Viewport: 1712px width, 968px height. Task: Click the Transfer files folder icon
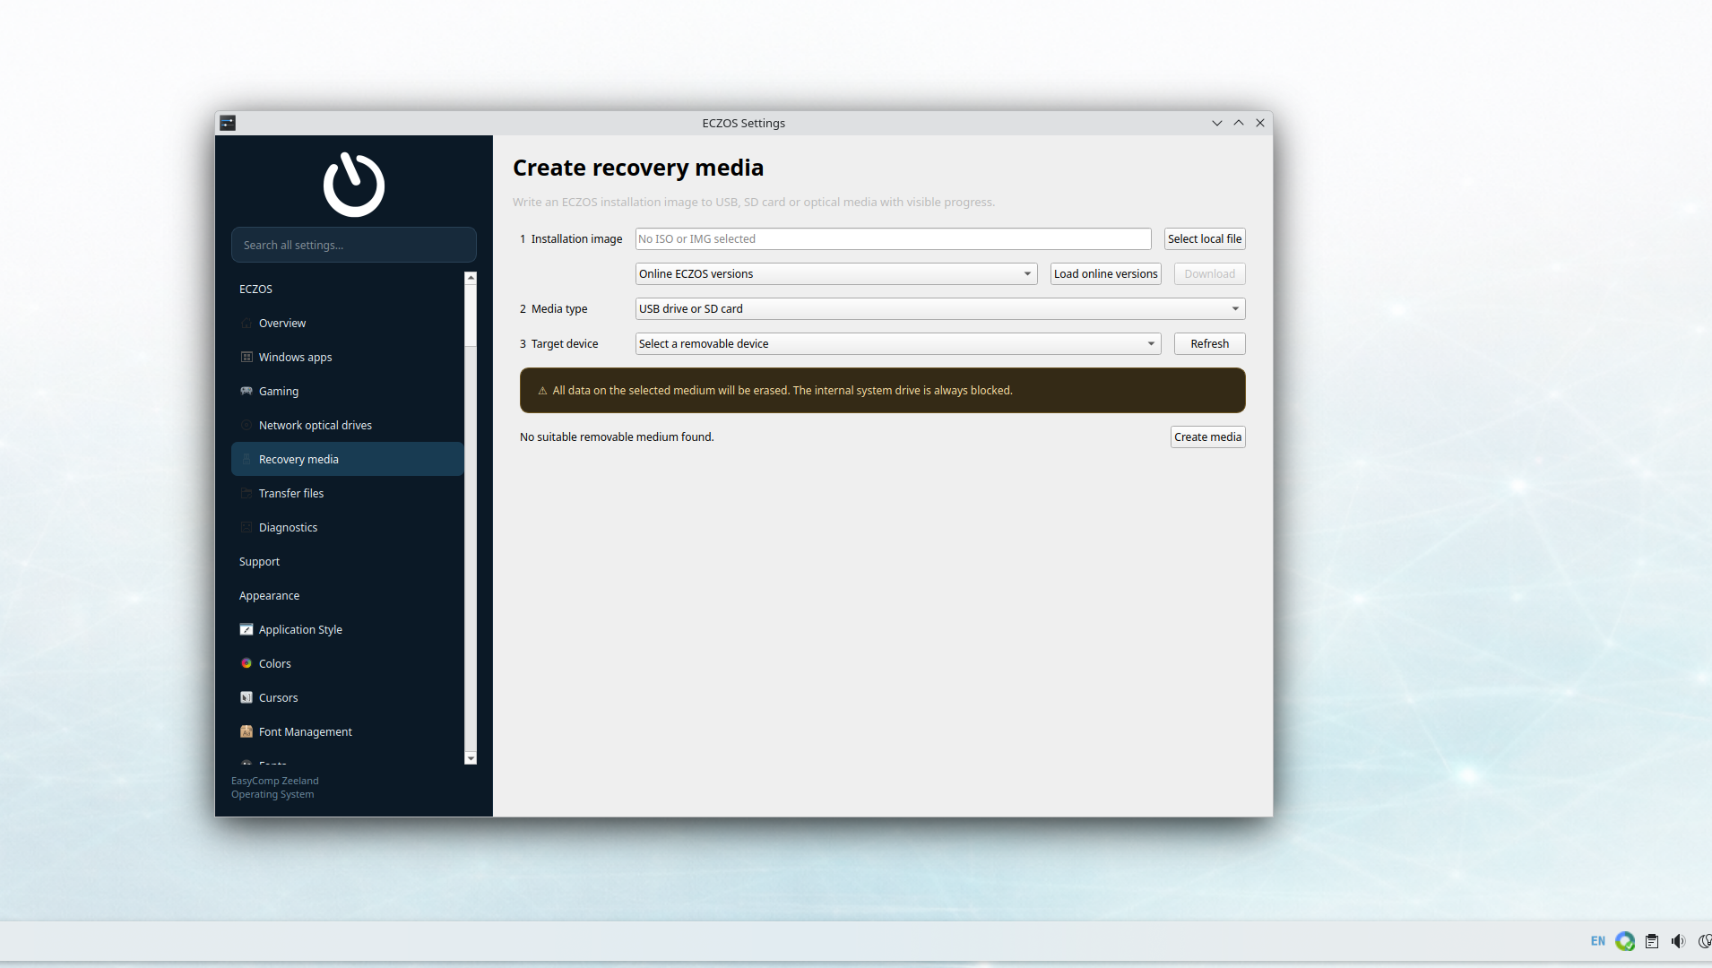pos(246,493)
